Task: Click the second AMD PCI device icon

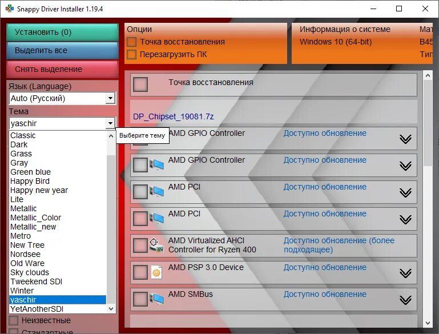Action: (x=156, y=218)
